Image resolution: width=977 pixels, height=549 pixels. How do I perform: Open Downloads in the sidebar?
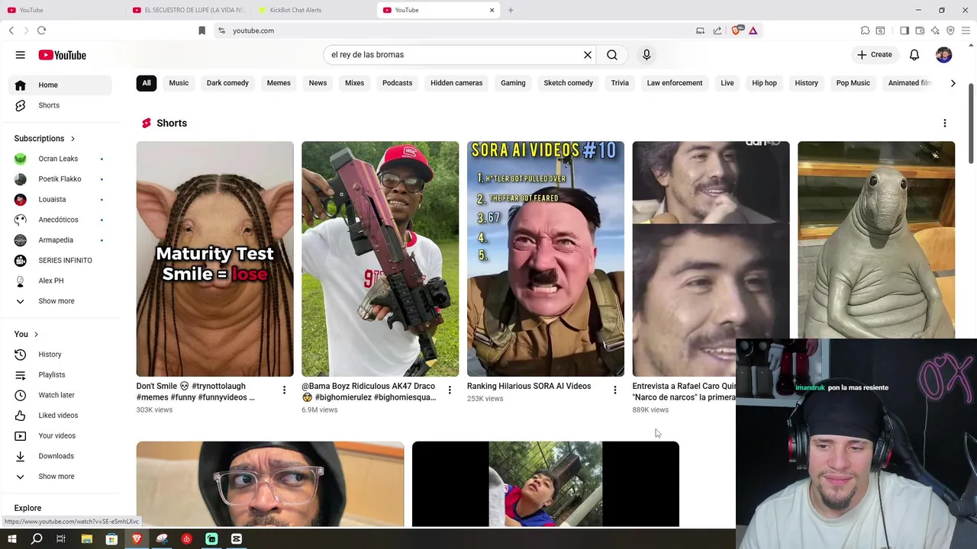pos(60,456)
